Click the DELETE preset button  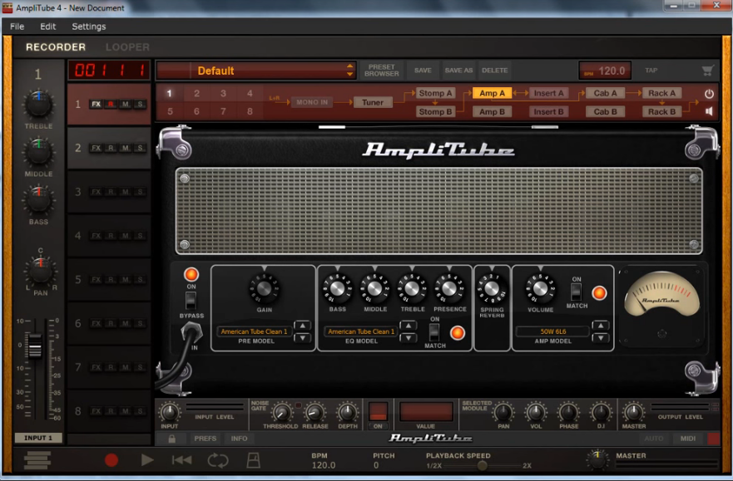(x=494, y=71)
